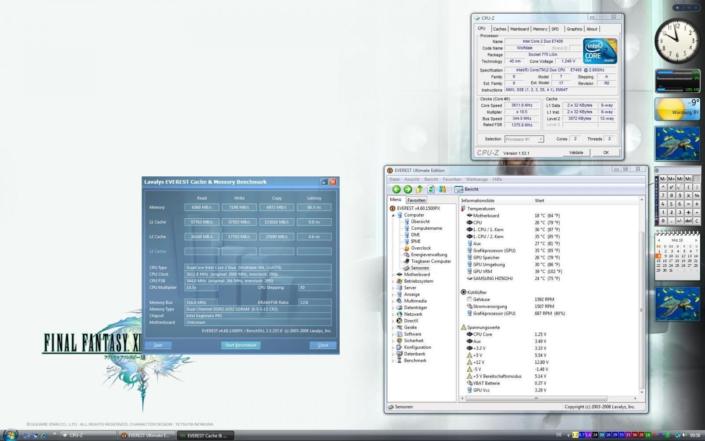Switch to the Mainboard tab in CPU-Z
The height and width of the screenshot is (441, 705).
click(519, 29)
